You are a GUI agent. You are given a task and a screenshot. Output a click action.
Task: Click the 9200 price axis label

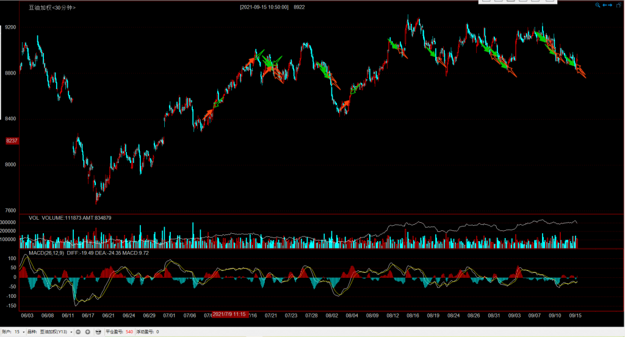[11, 27]
